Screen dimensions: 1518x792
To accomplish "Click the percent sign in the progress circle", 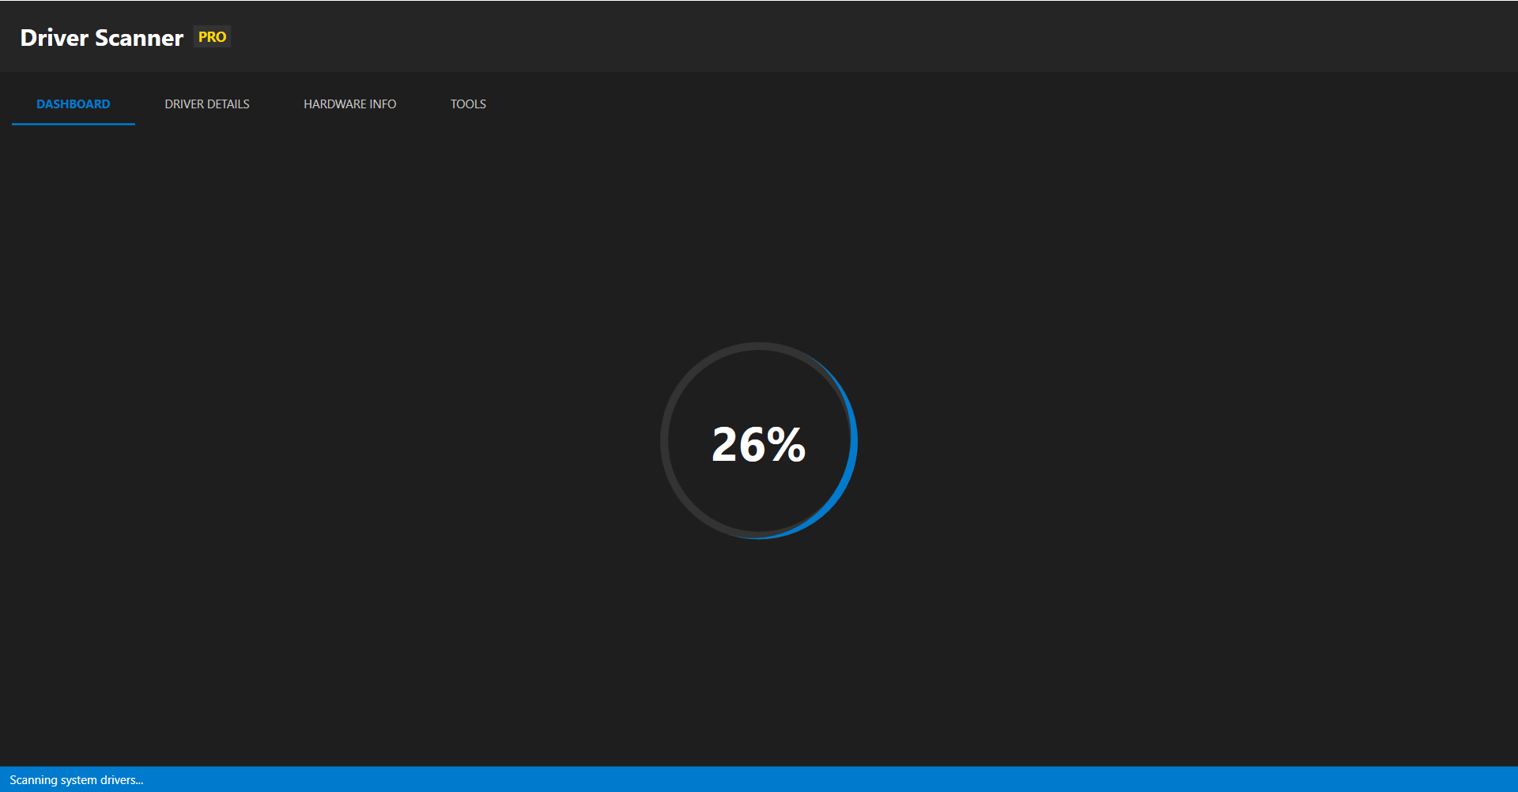I will [x=786, y=444].
